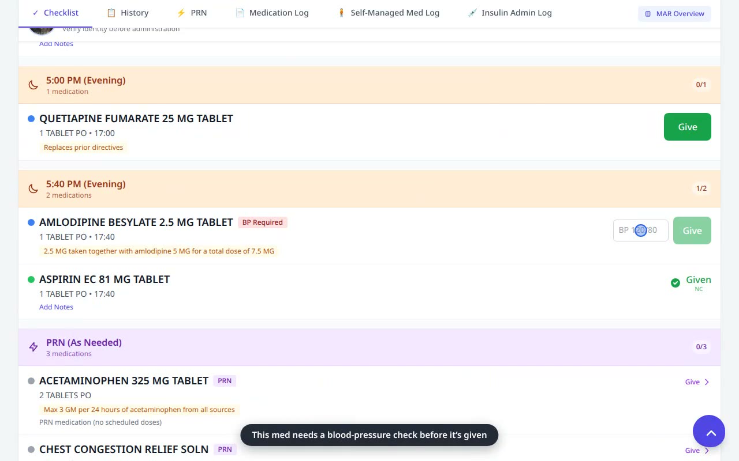
Task: Click the moon icon beside 5:00 PM (Evening)
Action: (x=33, y=85)
